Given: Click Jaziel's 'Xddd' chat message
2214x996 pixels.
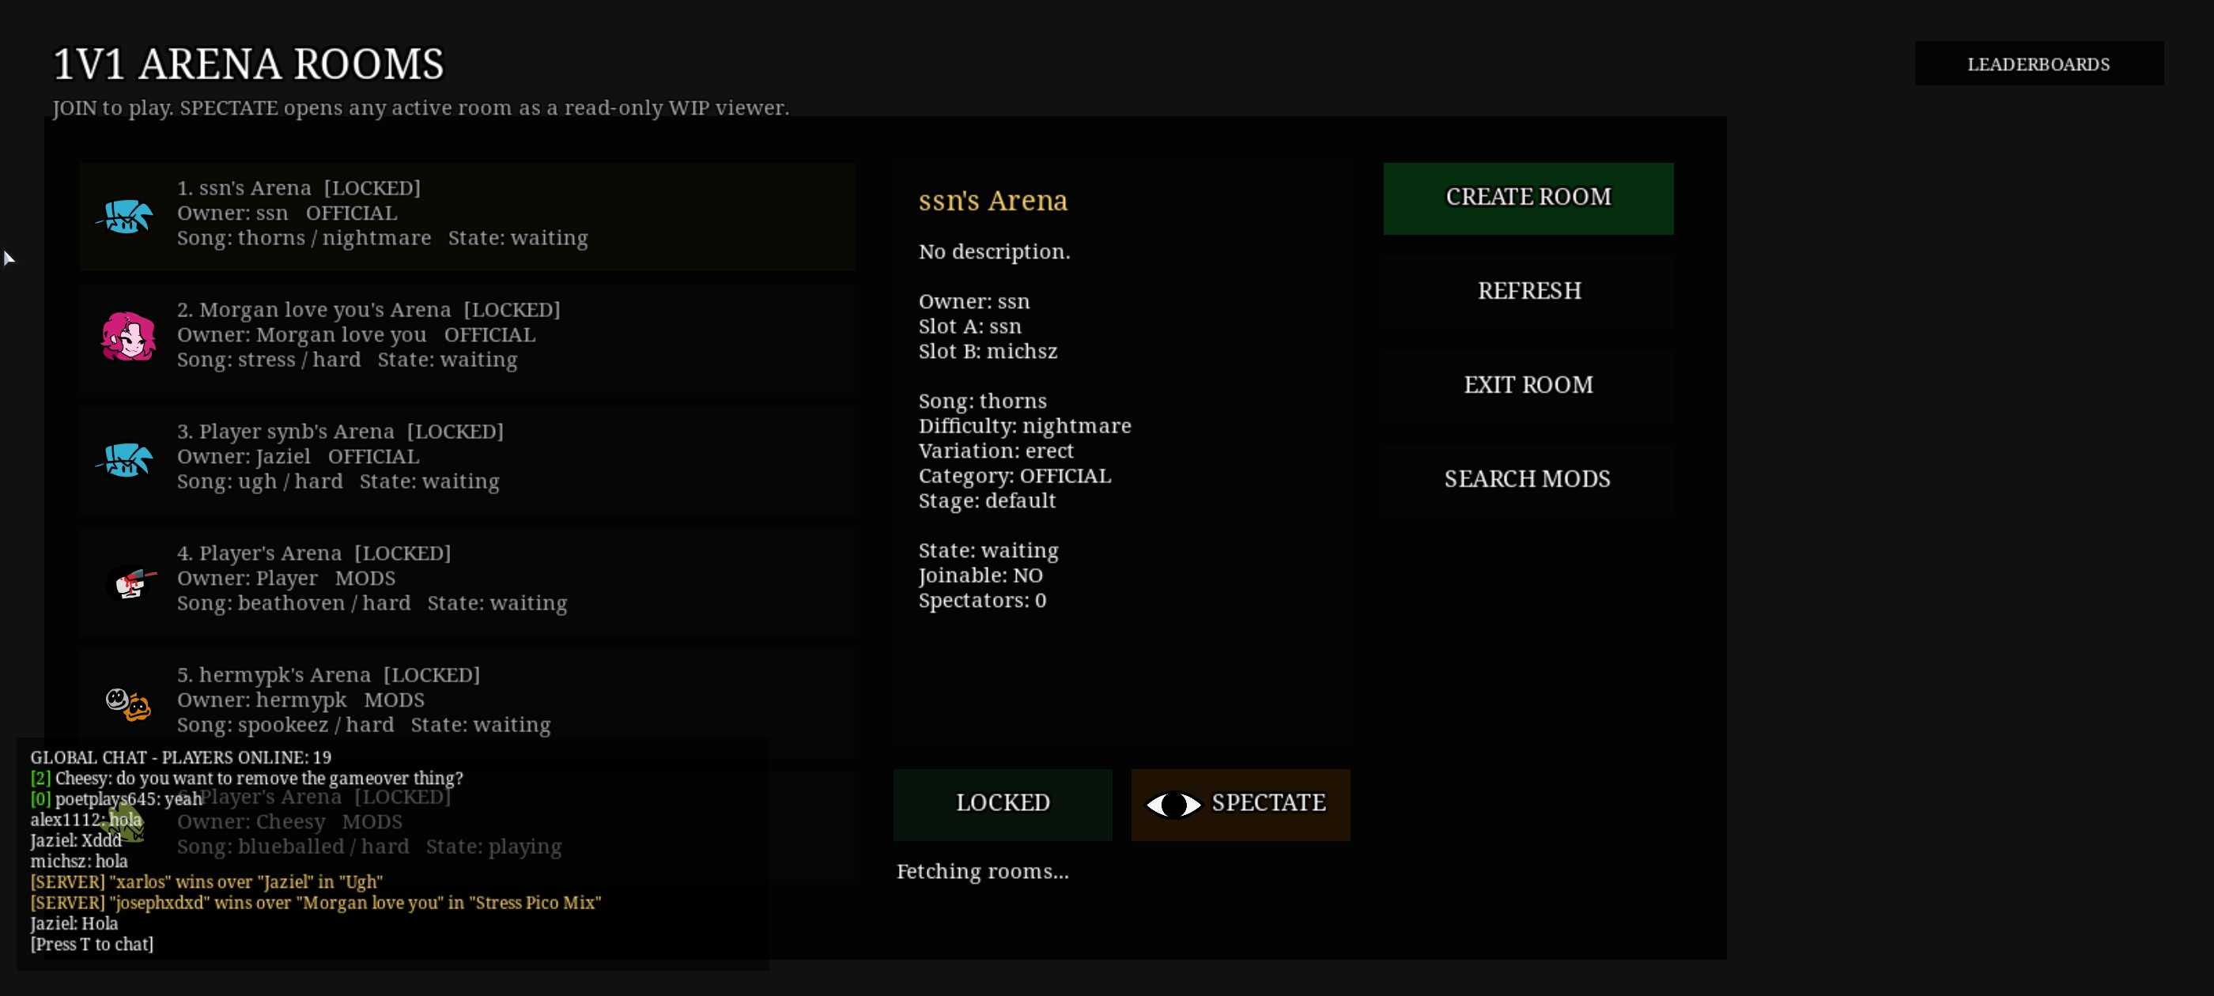Looking at the screenshot, I should point(76,840).
